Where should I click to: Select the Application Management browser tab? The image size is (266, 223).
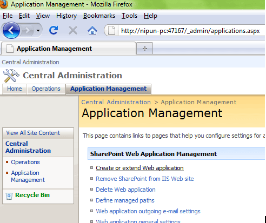point(69,49)
